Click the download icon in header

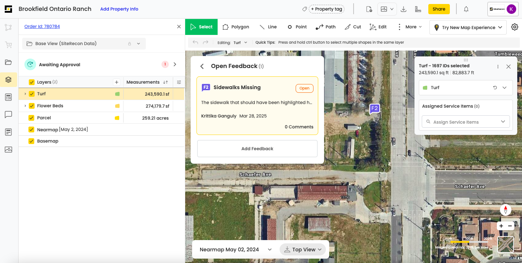pyautogui.click(x=404, y=9)
